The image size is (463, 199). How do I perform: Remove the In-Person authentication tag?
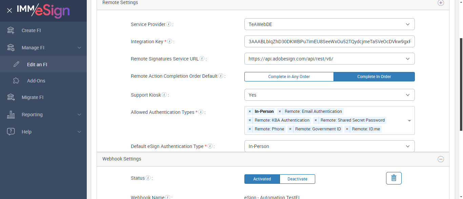tap(250, 111)
